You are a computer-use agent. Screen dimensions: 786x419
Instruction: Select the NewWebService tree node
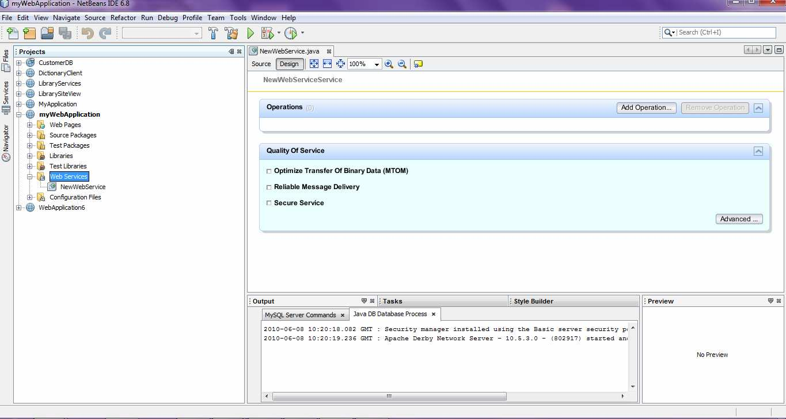[x=83, y=187]
